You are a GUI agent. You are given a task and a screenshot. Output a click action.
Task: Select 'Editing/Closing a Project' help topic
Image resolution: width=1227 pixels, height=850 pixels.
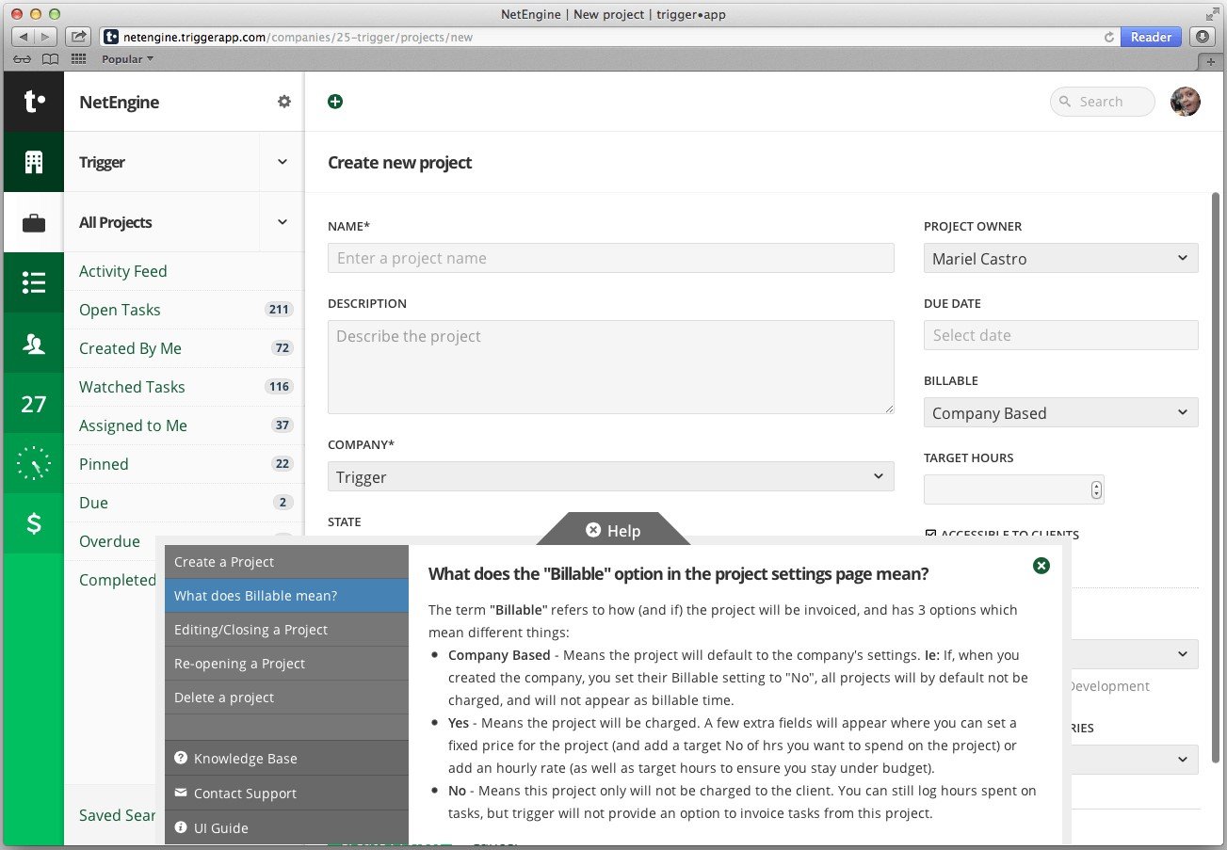[286, 630]
